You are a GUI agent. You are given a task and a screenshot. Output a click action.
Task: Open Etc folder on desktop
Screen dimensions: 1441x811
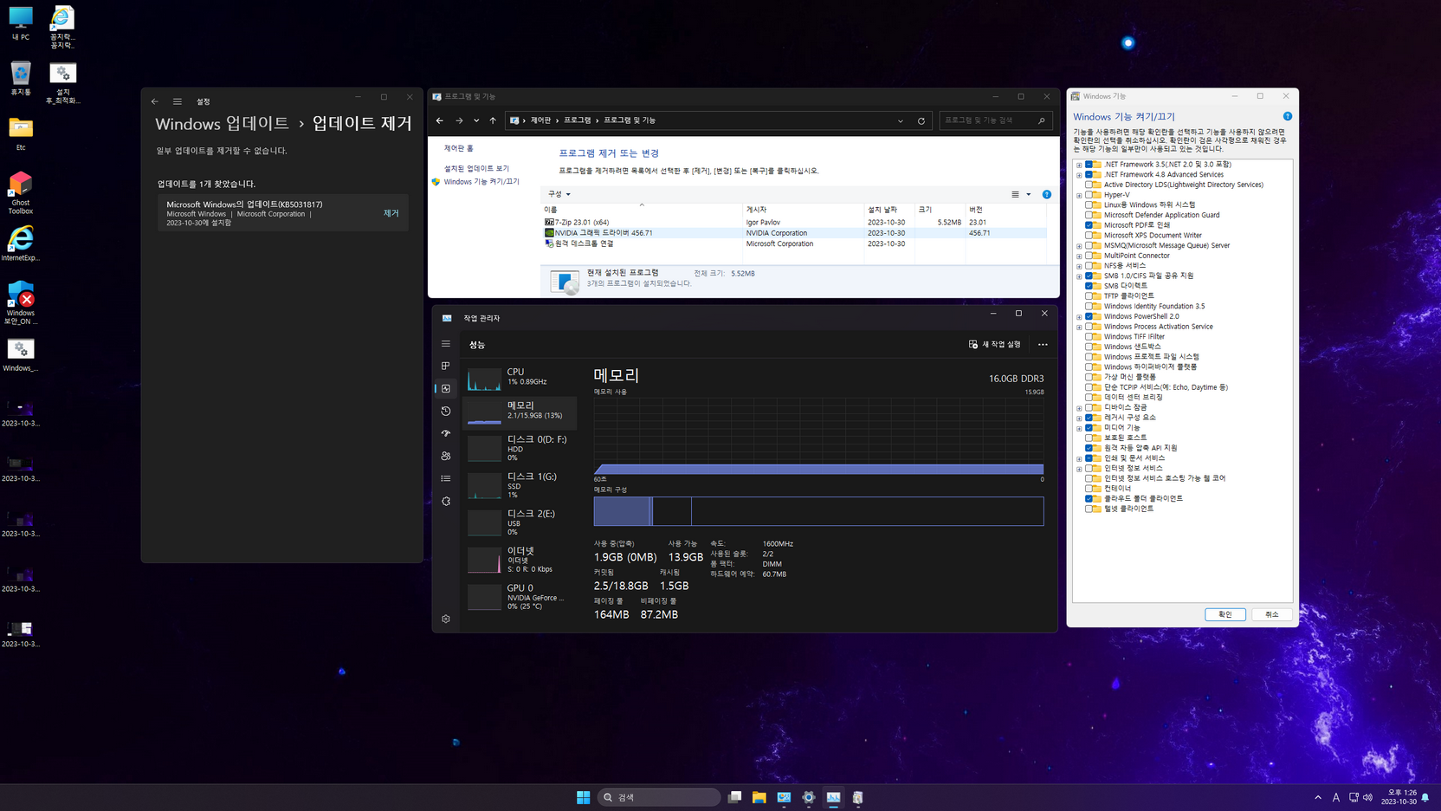click(x=21, y=133)
